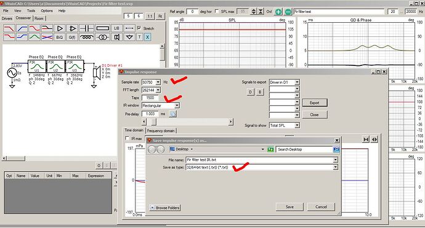Switch to the Drivers tab
This screenshot has width=425, height=228.
(x=7, y=18)
